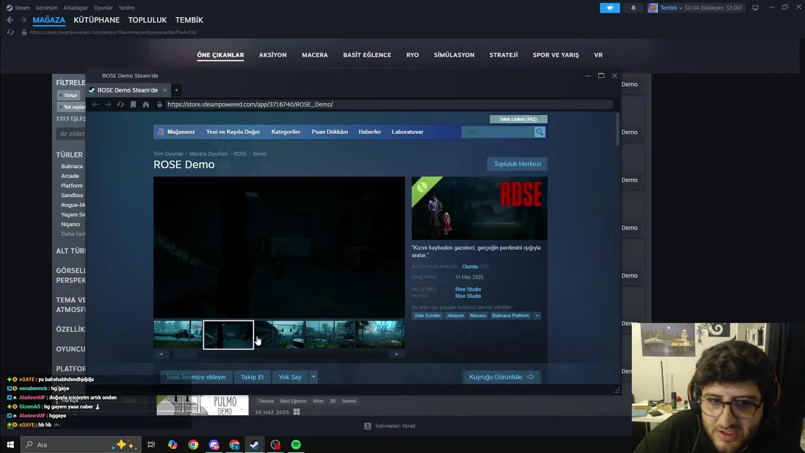
Task: Open the Görünüm menu
Action: pyautogui.click(x=47, y=8)
